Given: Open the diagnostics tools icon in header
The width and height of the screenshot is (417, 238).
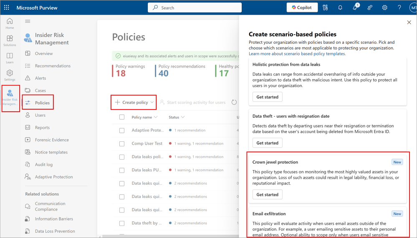Looking at the screenshot, I should pos(325,8).
